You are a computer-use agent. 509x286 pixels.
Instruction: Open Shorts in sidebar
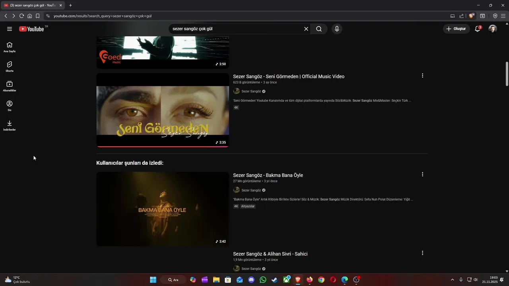pyautogui.click(x=10, y=67)
